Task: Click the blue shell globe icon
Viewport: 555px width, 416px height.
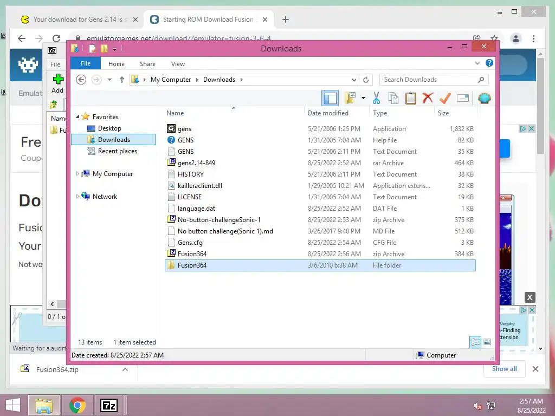Action: (484, 98)
